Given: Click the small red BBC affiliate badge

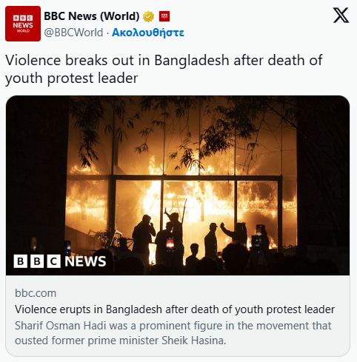Looking at the screenshot, I should 164,16.
